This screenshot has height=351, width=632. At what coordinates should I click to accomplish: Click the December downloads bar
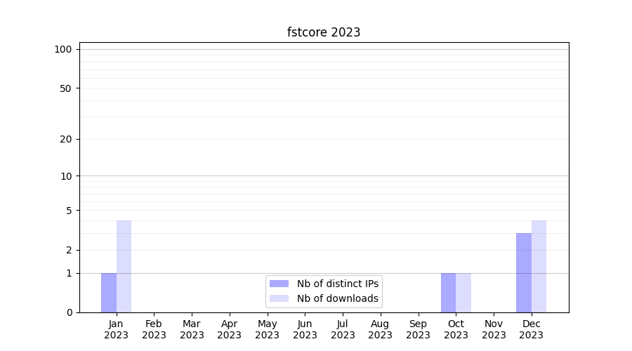[539, 267]
